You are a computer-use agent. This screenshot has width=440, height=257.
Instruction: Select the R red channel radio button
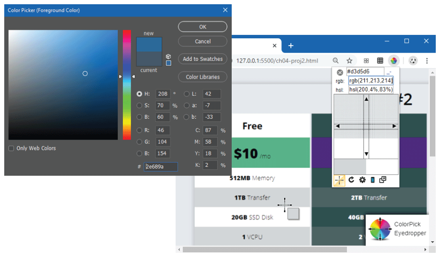coord(139,130)
